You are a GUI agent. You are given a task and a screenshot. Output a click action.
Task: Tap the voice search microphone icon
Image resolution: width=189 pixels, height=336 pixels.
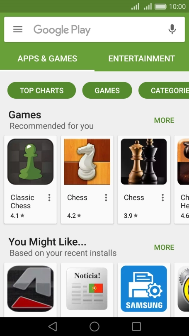click(x=172, y=29)
